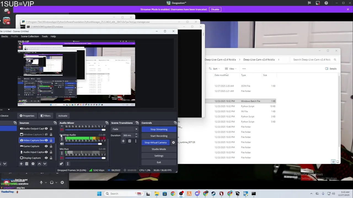353x198 pixels.
Task: Toggle the Details pane in File Explorer
Action: [331, 69]
